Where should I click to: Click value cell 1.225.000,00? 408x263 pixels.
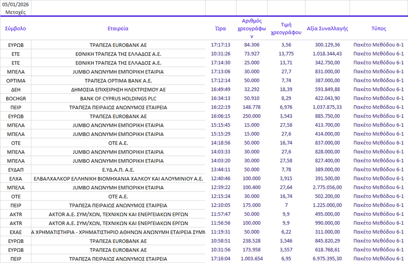[328, 205]
